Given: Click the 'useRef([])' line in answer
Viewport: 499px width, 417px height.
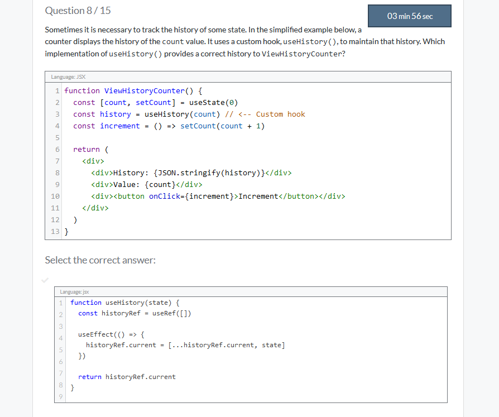Looking at the screenshot, I should 135,313.
